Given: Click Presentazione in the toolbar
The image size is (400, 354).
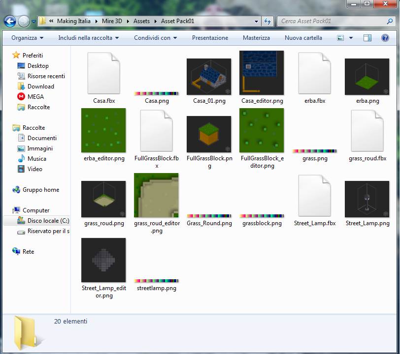Looking at the screenshot, I should coord(210,38).
